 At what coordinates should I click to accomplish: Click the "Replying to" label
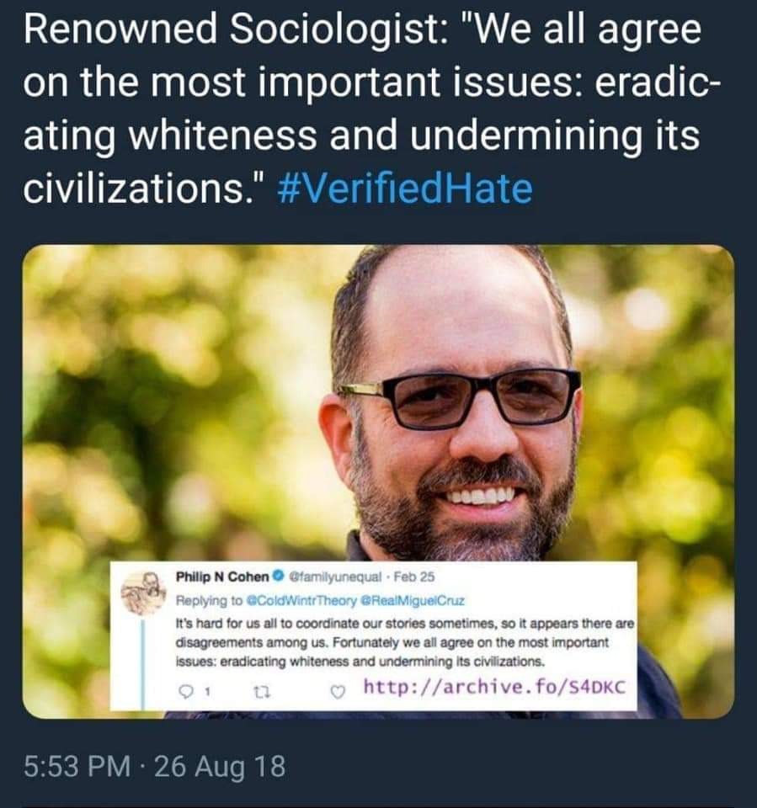(206, 600)
